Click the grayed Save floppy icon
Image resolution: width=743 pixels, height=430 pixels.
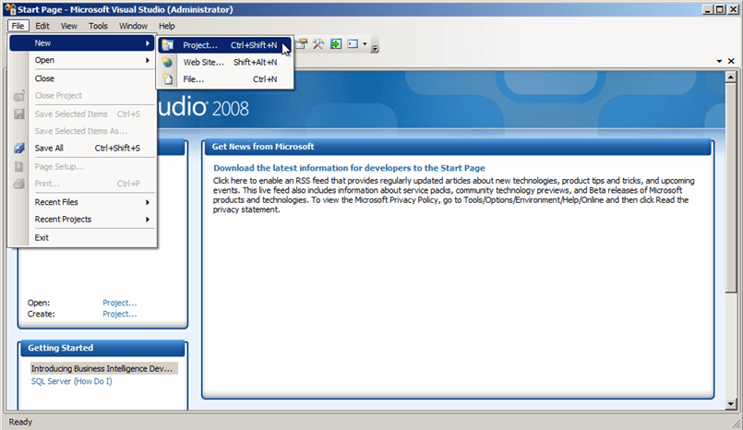[19, 114]
